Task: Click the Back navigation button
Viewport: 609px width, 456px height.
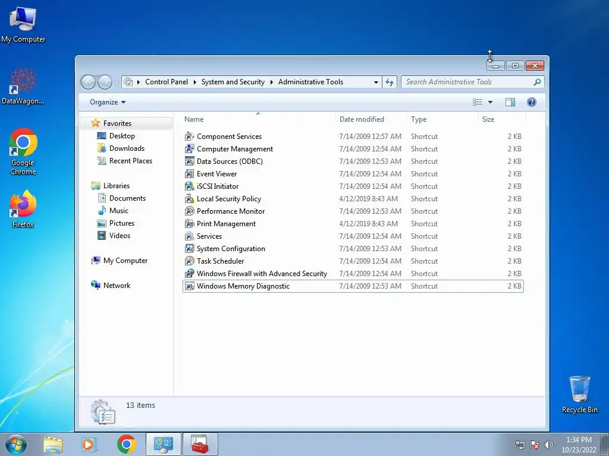Action: (x=88, y=82)
